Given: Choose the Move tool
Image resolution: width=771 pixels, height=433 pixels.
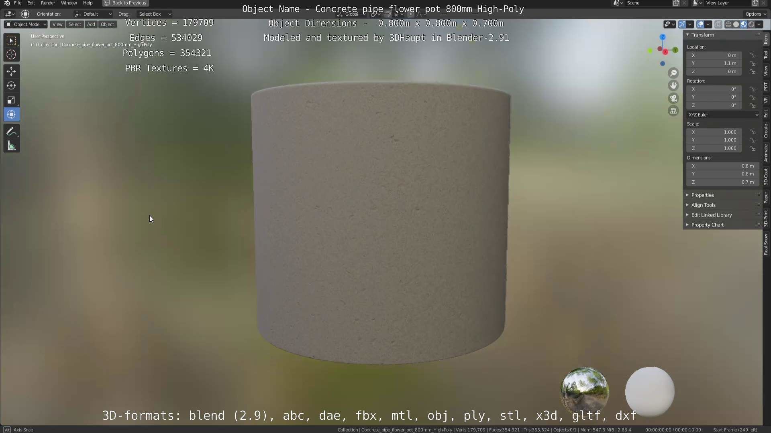Looking at the screenshot, I should (x=11, y=71).
